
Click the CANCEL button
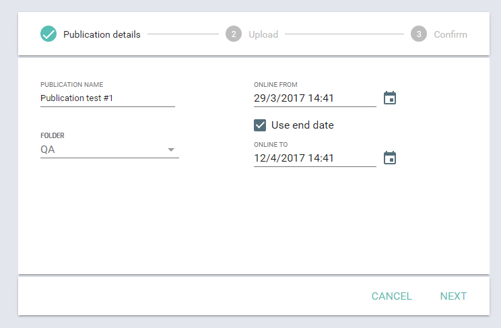coord(391,296)
